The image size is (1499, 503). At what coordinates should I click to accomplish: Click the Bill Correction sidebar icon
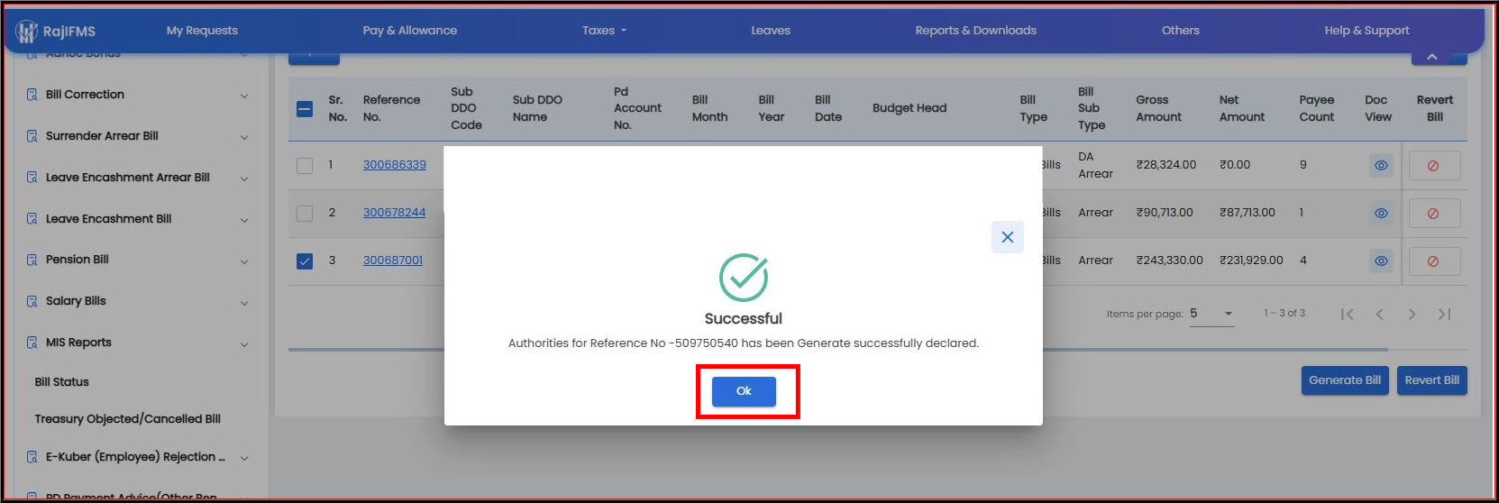(32, 95)
